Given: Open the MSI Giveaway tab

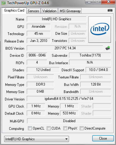Looking at the screenshot, I should coord(70,11).
